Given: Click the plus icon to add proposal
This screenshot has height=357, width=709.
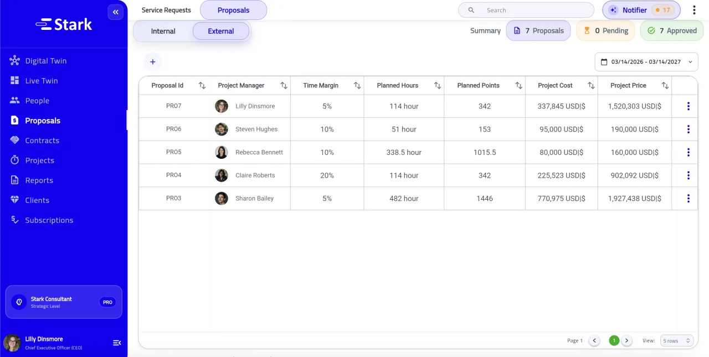Looking at the screenshot, I should click(153, 62).
